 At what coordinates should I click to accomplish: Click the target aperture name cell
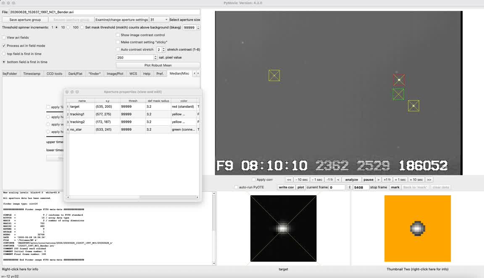pyautogui.click(x=82, y=106)
